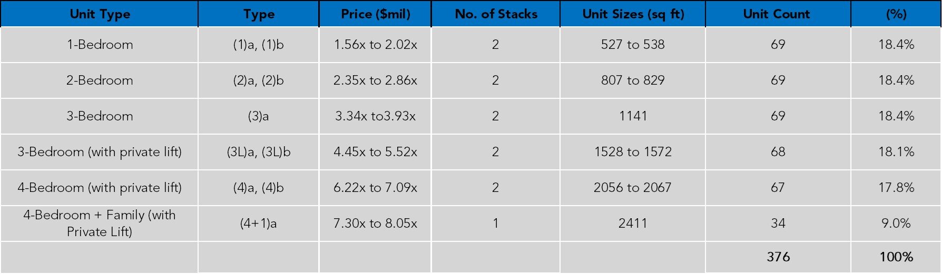The image size is (942, 274).
Task: Click the "9.0%" percentage cell
Action: [x=896, y=224]
